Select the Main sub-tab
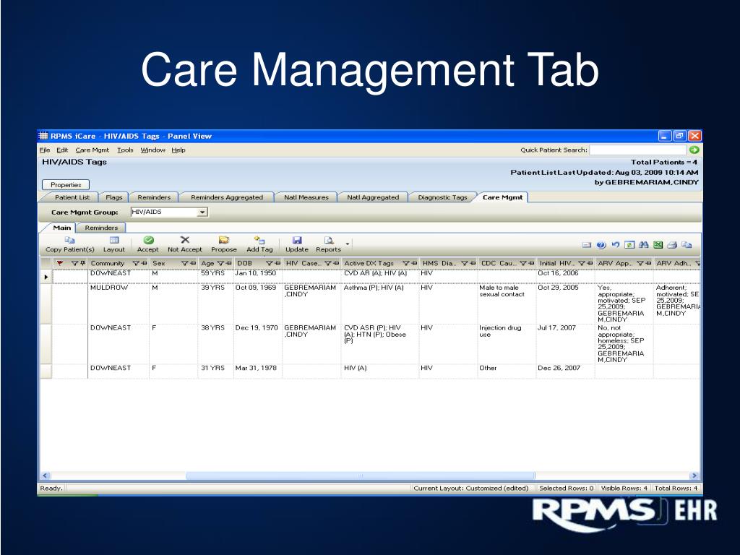Screen dimensions: 740x555 click(62, 228)
